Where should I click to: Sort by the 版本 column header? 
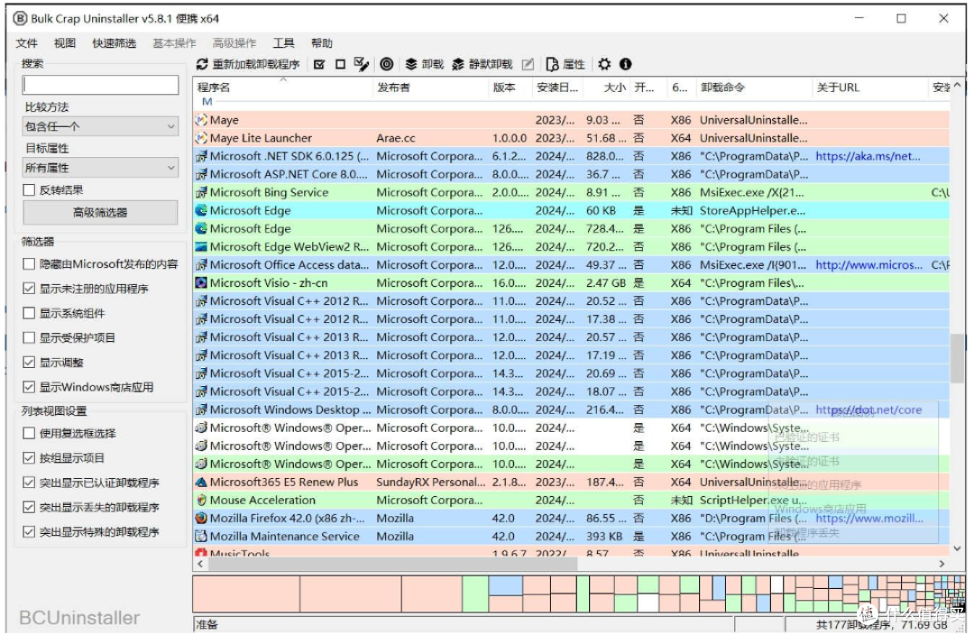coord(510,87)
